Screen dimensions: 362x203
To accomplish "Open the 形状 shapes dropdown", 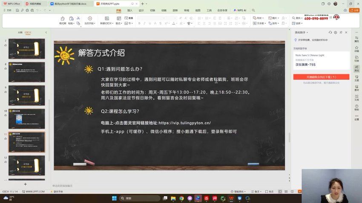I will coord(259,18).
